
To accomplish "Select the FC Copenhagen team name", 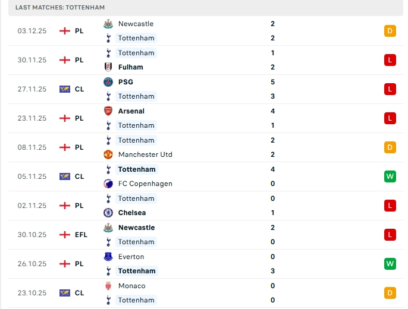I will click(145, 184).
